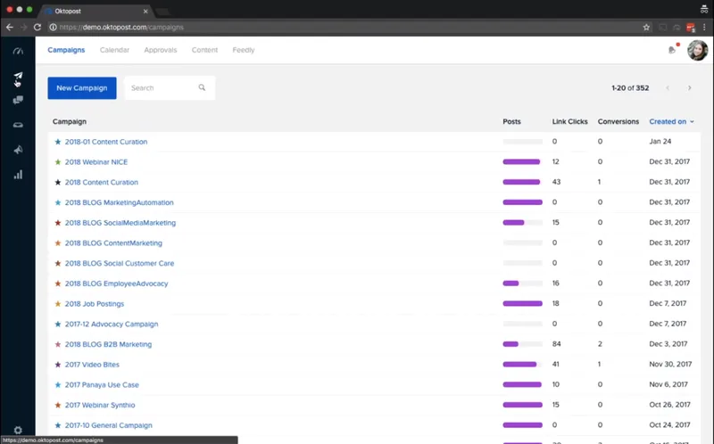
Task: Open the inbox tray sidebar icon
Action: [x=18, y=125]
